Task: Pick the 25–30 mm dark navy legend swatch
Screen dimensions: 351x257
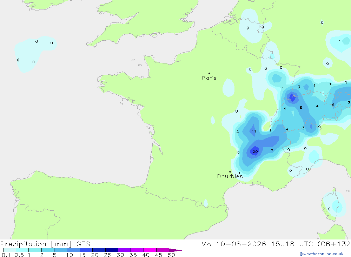Action: pyautogui.click(x=112, y=250)
